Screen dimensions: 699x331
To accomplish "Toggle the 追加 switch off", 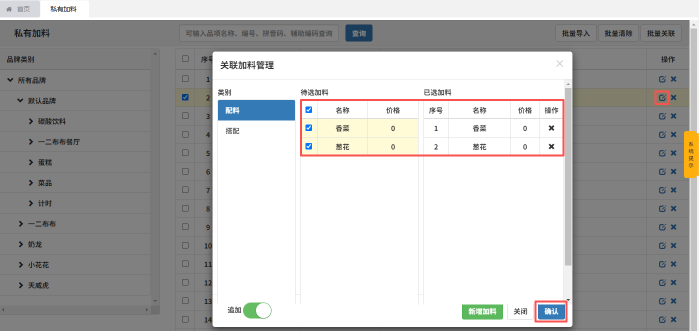I will coord(257,310).
